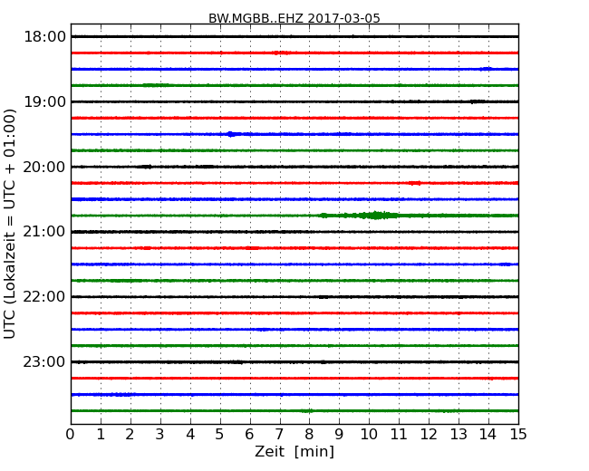Viewport: 589px width, 471px height.
Task: Click x-axis tick label 1
Action: coord(101,435)
